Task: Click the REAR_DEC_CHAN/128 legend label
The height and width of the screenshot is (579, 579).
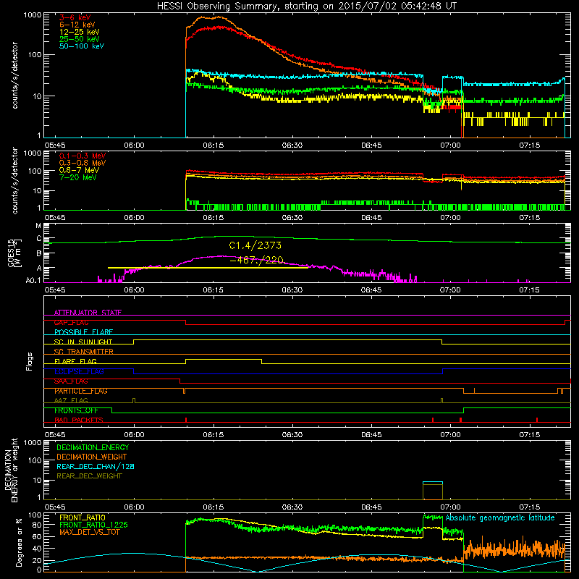Action: [x=96, y=466]
